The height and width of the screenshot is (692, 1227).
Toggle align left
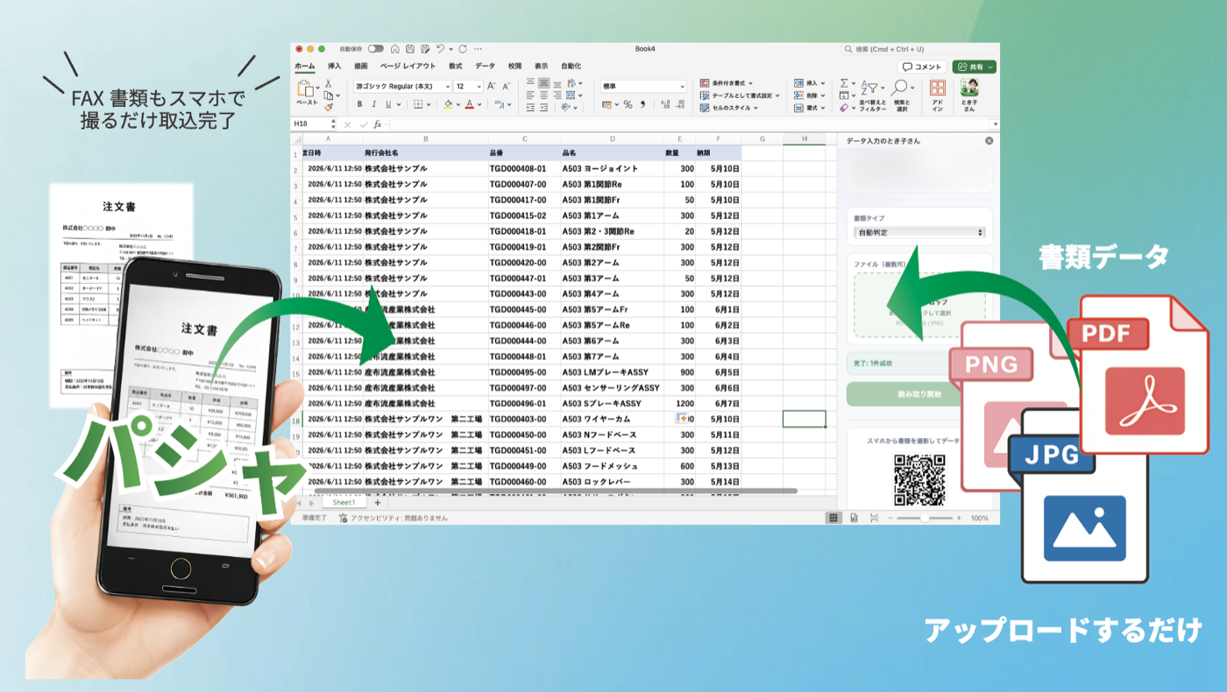click(531, 95)
